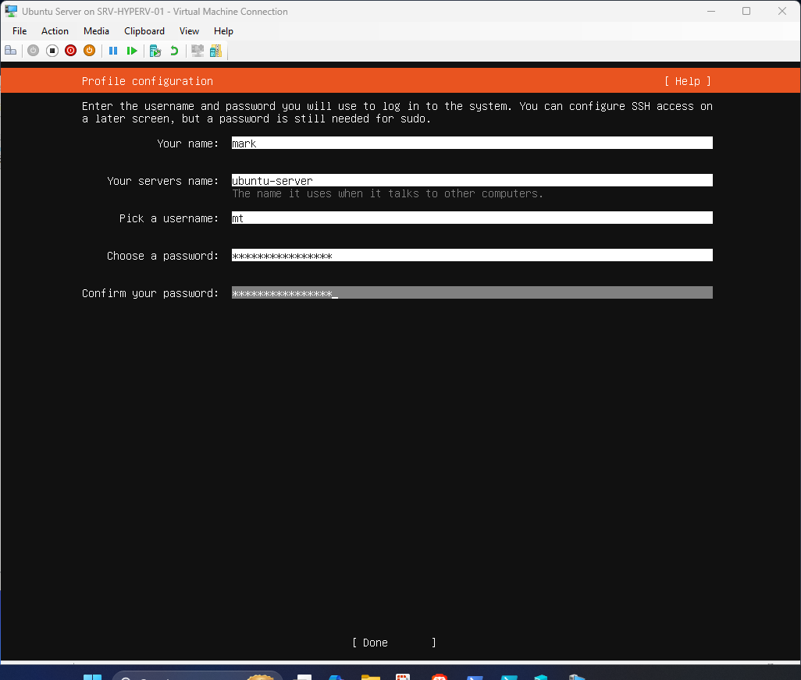Open the Media menu
This screenshot has width=801, height=680.
click(x=96, y=31)
